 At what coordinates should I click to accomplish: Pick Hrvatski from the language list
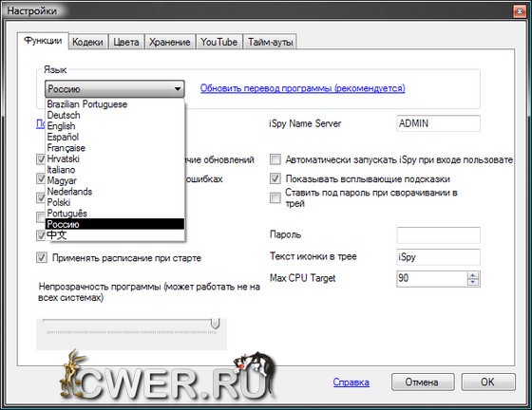click(115, 158)
